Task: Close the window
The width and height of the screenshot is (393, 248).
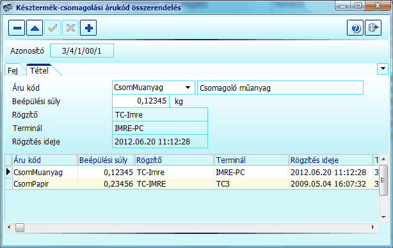Action: pyautogui.click(x=378, y=6)
